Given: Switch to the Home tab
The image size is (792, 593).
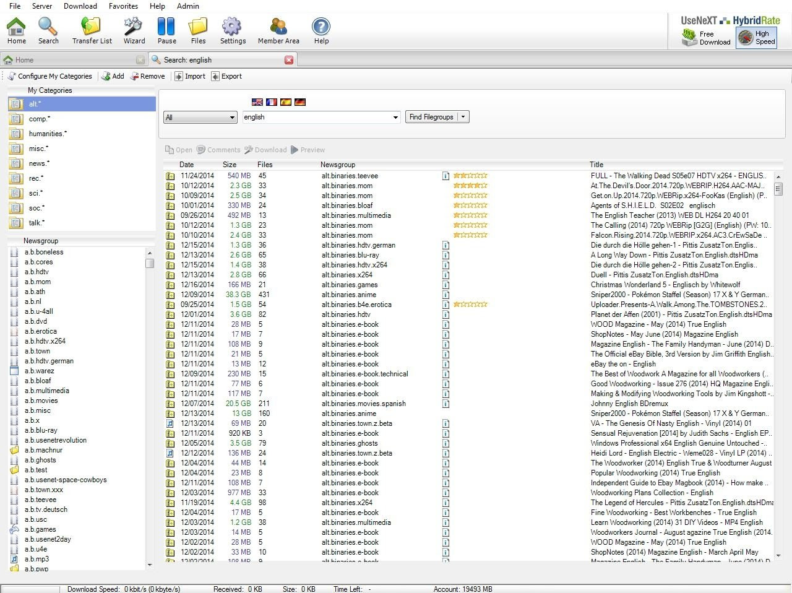Looking at the screenshot, I should coord(74,60).
